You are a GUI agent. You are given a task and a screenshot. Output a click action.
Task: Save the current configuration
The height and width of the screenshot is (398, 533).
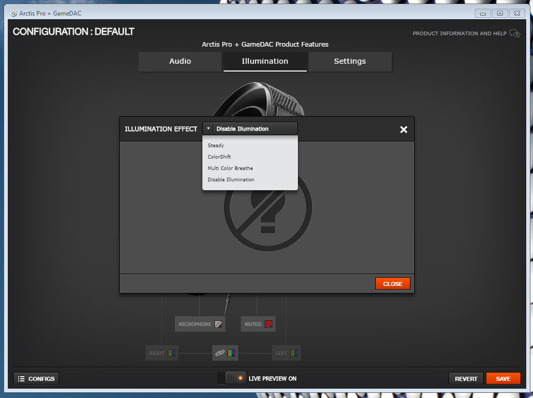503,379
